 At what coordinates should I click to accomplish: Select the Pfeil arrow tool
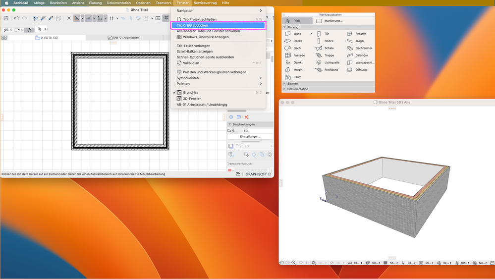[x=297, y=21]
